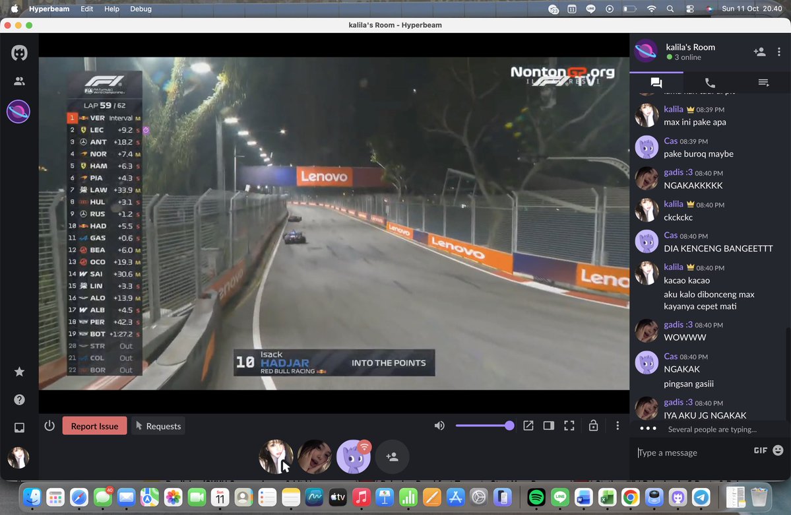Screen dimensions: 791x515
Task: Switch to the chat messages tab
Action: [x=656, y=83]
